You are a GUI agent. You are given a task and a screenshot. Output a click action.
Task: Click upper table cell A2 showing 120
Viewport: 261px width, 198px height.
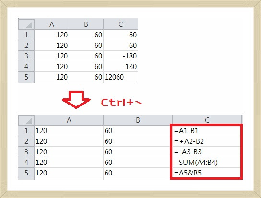click(52, 45)
